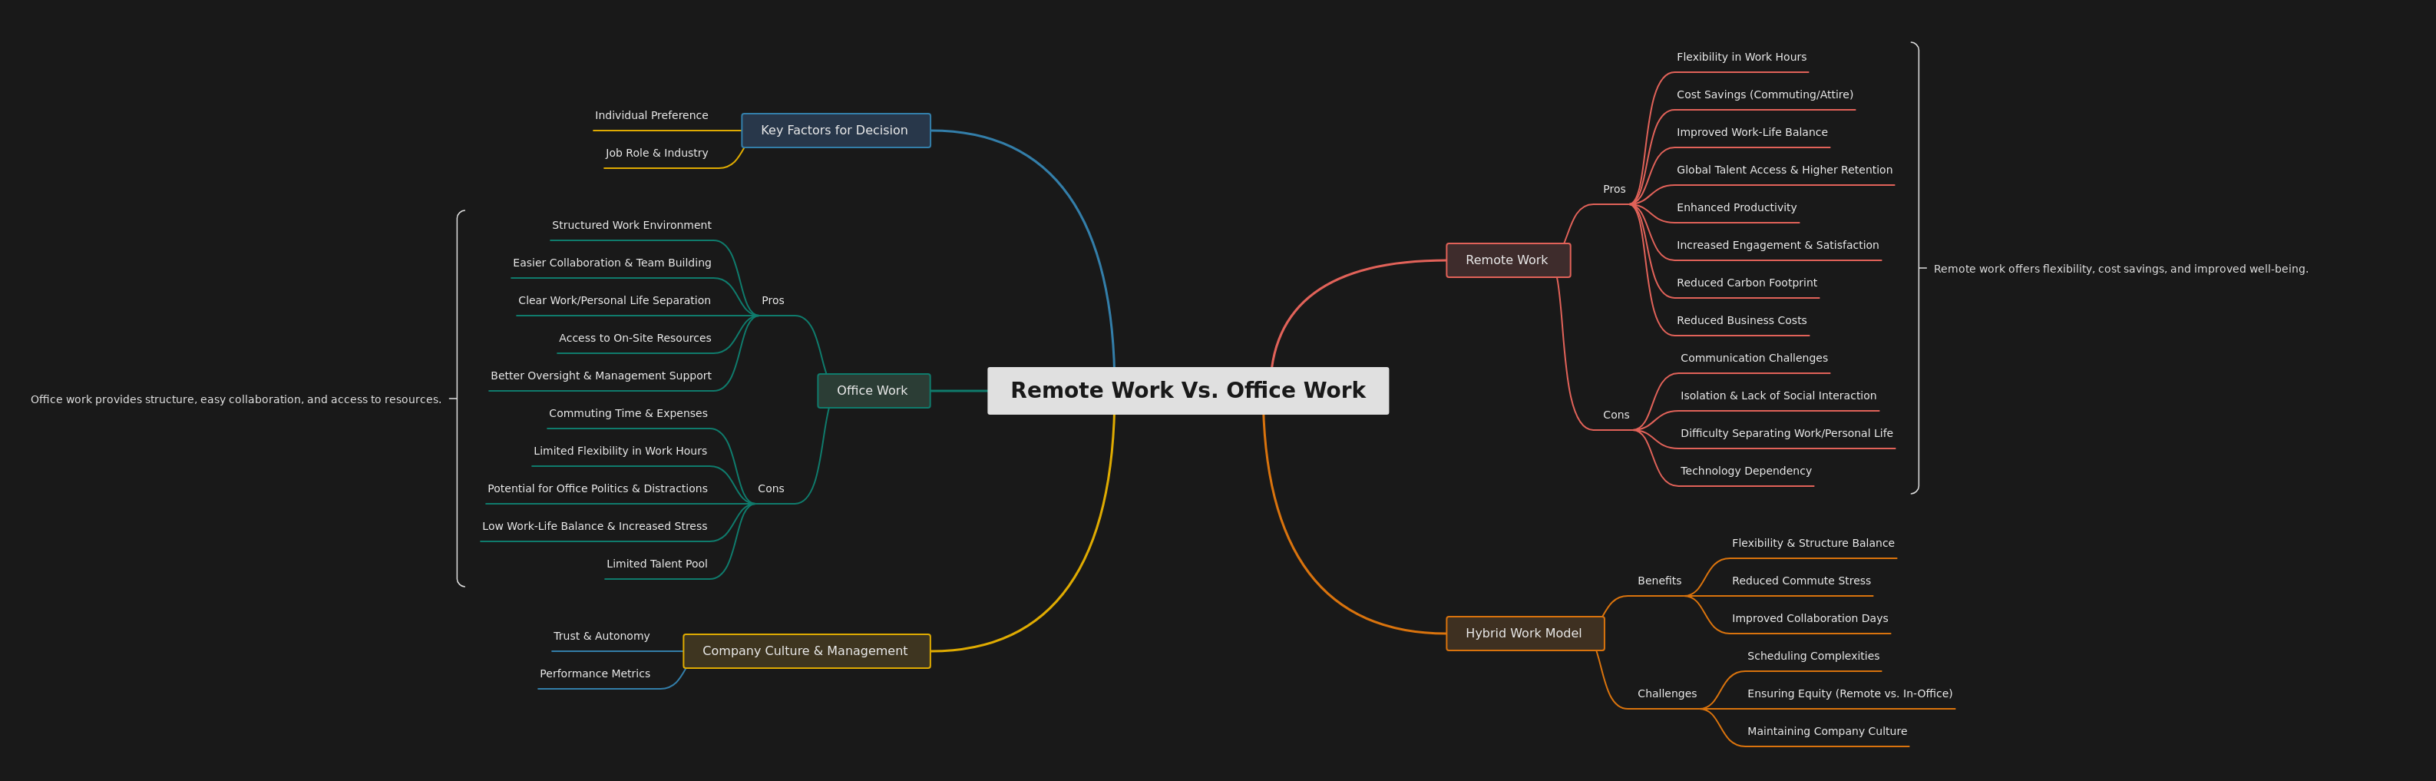Click the Benefits label under Hybrid Work Model
The image size is (2436, 781).
pyautogui.click(x=1660, y=581)
